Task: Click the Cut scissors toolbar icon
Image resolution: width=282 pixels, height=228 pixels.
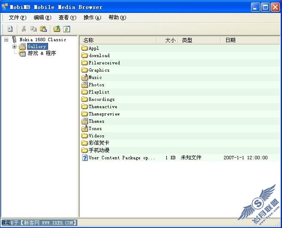Action: pyautogui.click(x=24, y=29)
